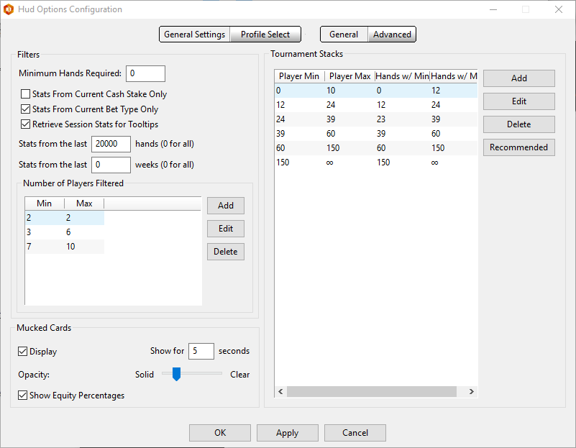Uncheck the Mucked Cards Display checkbox

[23, 352]
